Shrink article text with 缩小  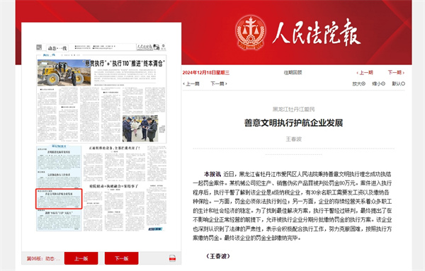(x=378, y=83)
